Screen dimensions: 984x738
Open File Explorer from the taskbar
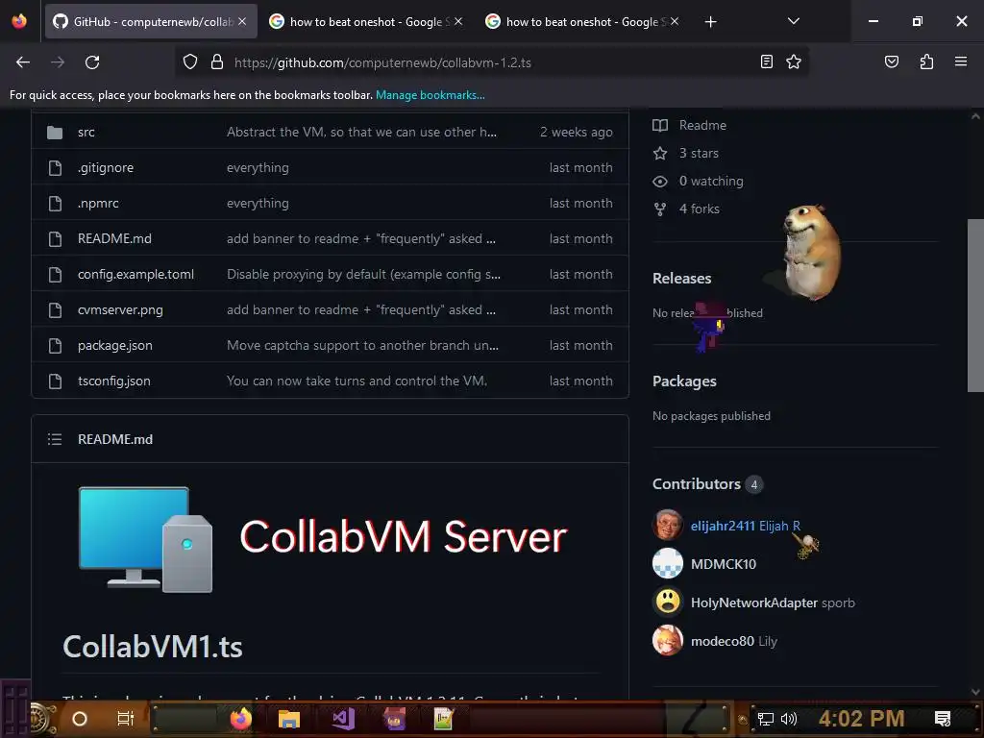pos(288,719)
